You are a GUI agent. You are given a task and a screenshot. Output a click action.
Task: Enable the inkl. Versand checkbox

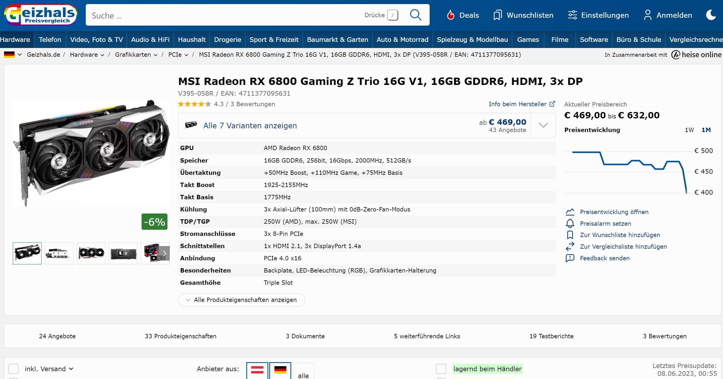tap(14, 369)
